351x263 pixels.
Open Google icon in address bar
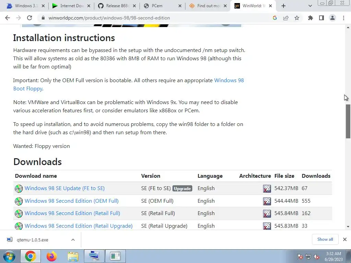coord(275,18)
